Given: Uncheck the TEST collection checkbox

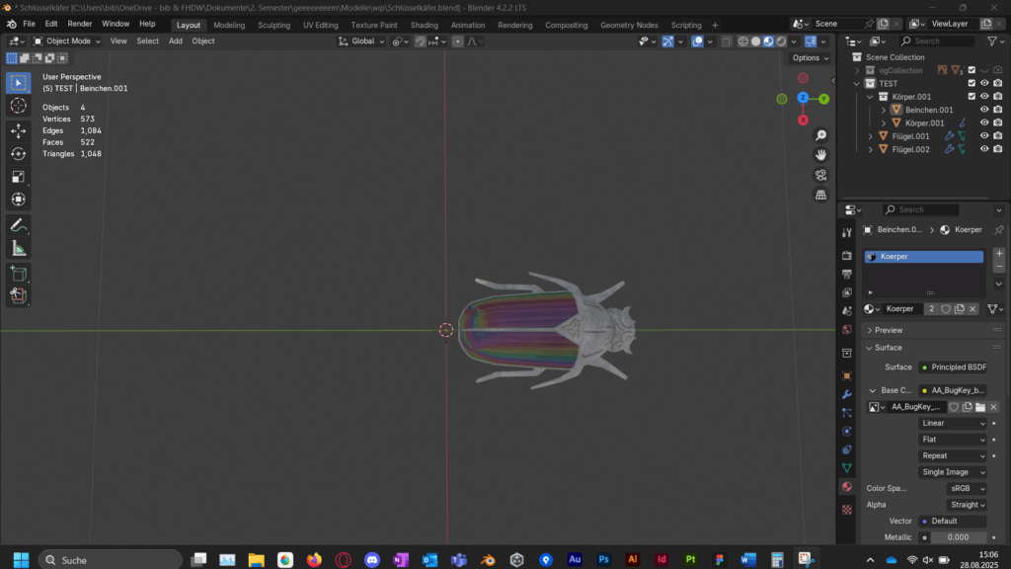Looking at the screenshot, I should pyautogui.click(x=972, y=84).
